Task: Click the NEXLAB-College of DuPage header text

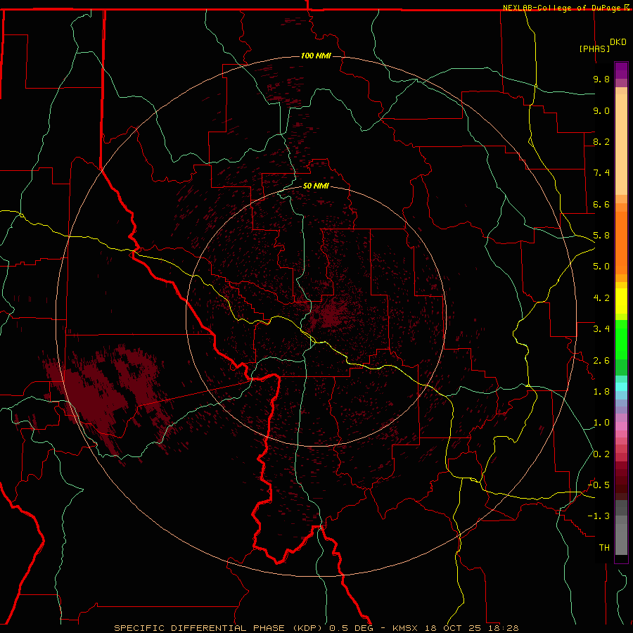Action: (563, 8)
